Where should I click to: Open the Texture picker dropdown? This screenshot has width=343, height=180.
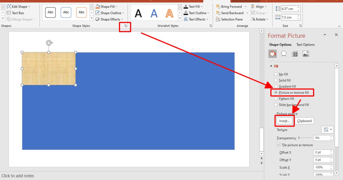pyautogui.click(x=328, y=130)
